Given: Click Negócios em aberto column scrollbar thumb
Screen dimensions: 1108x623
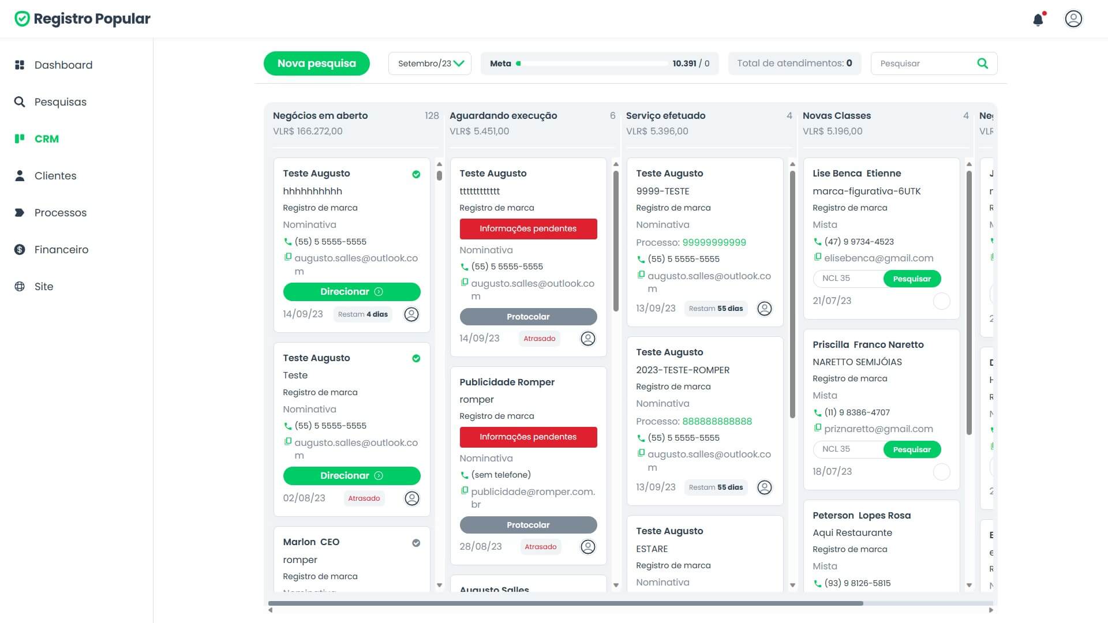Looking at the screenshot, I should (x=439, y=175).
